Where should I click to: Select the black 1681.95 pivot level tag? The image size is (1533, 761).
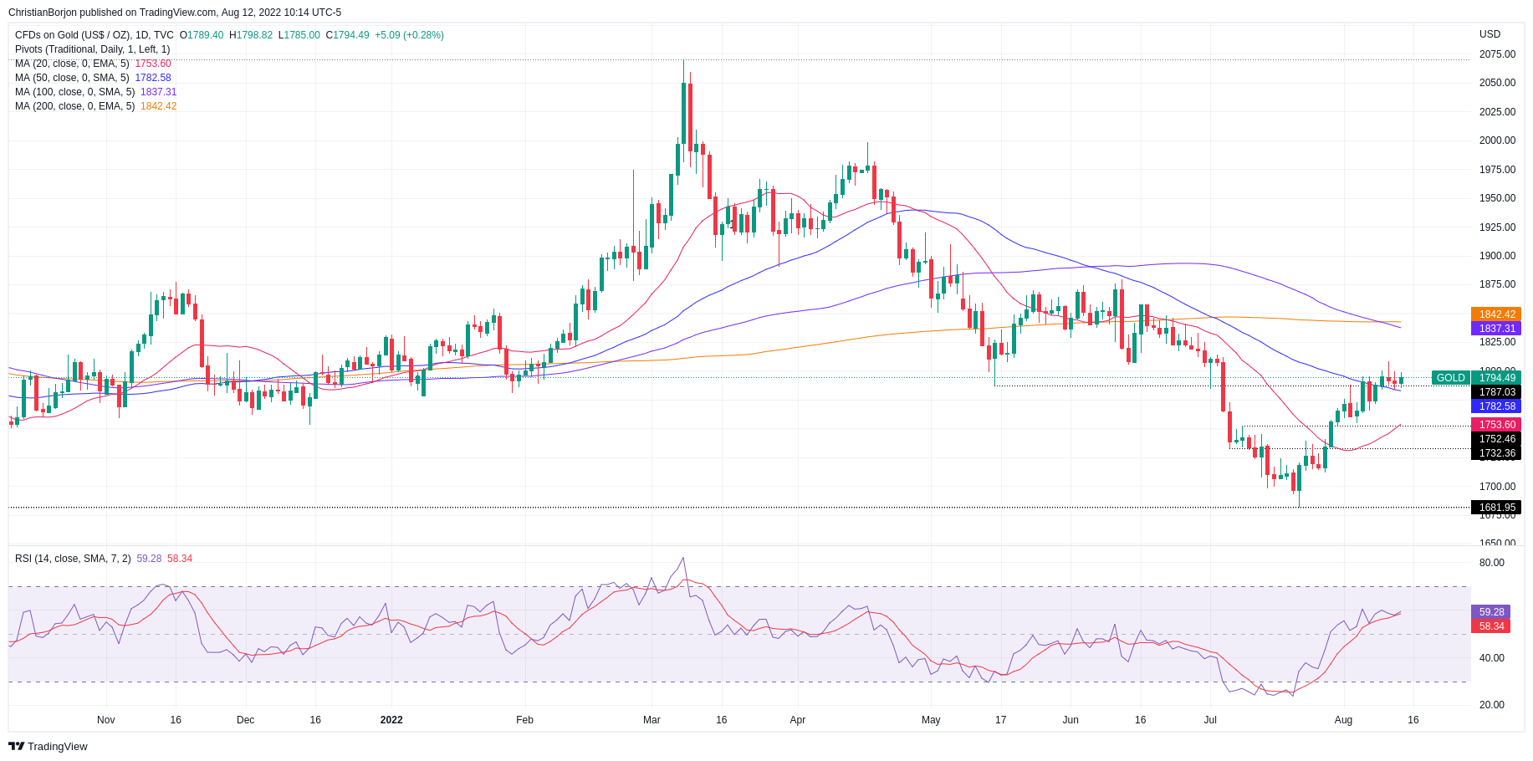coord(1496,508)
